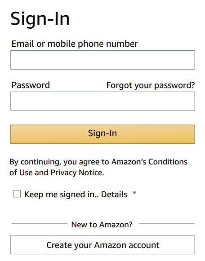Image resolution: width=205 pixels, height=261 pixels.
Task: Open the Privacy Notice link
Action: 77,173
